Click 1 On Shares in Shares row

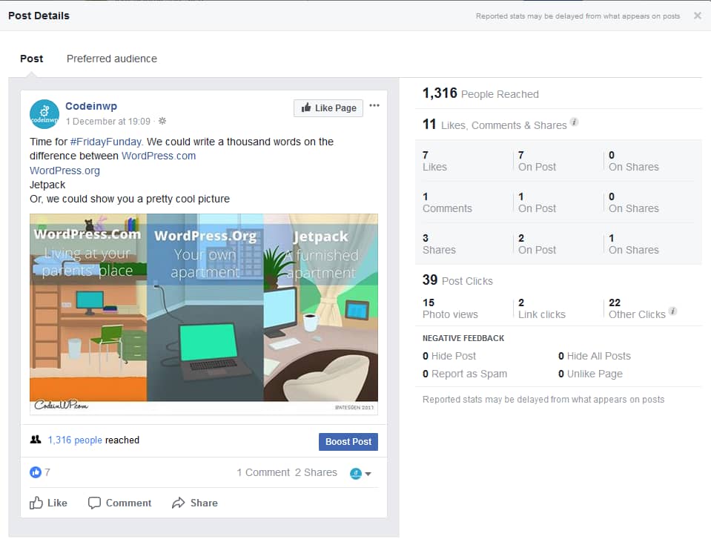pyautogui.click(x=633, y=244)
